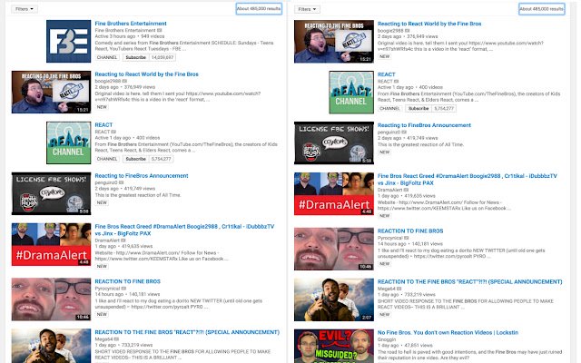Click verified badge beside DramaAlert in right panel

pyautogui.click(x=406, y=190)
